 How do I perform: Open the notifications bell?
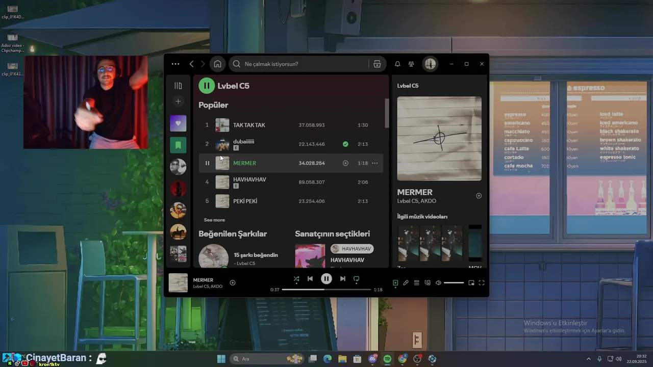[x=397, y=64]
